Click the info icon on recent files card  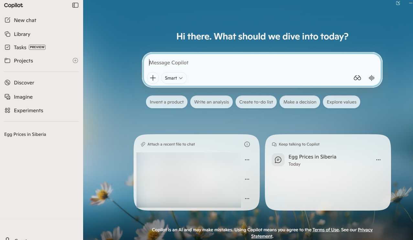click(x=247, y=144)
